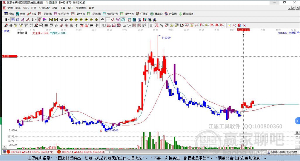Select the percent % tool icon
This screenshot has height=161, width=300.
tap(161, 25)
